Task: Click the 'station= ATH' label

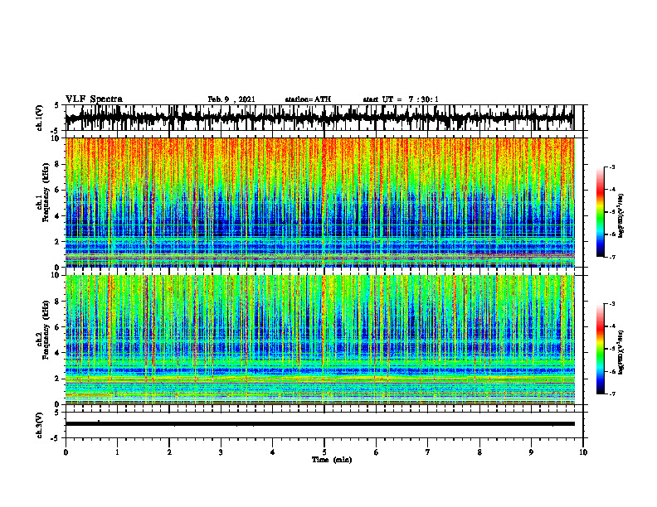Action: pyautogui.click(x=308, y=99)
